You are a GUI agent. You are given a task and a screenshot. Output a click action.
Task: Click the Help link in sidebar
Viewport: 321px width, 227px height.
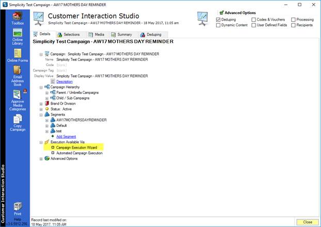click(x=18, y=219)
